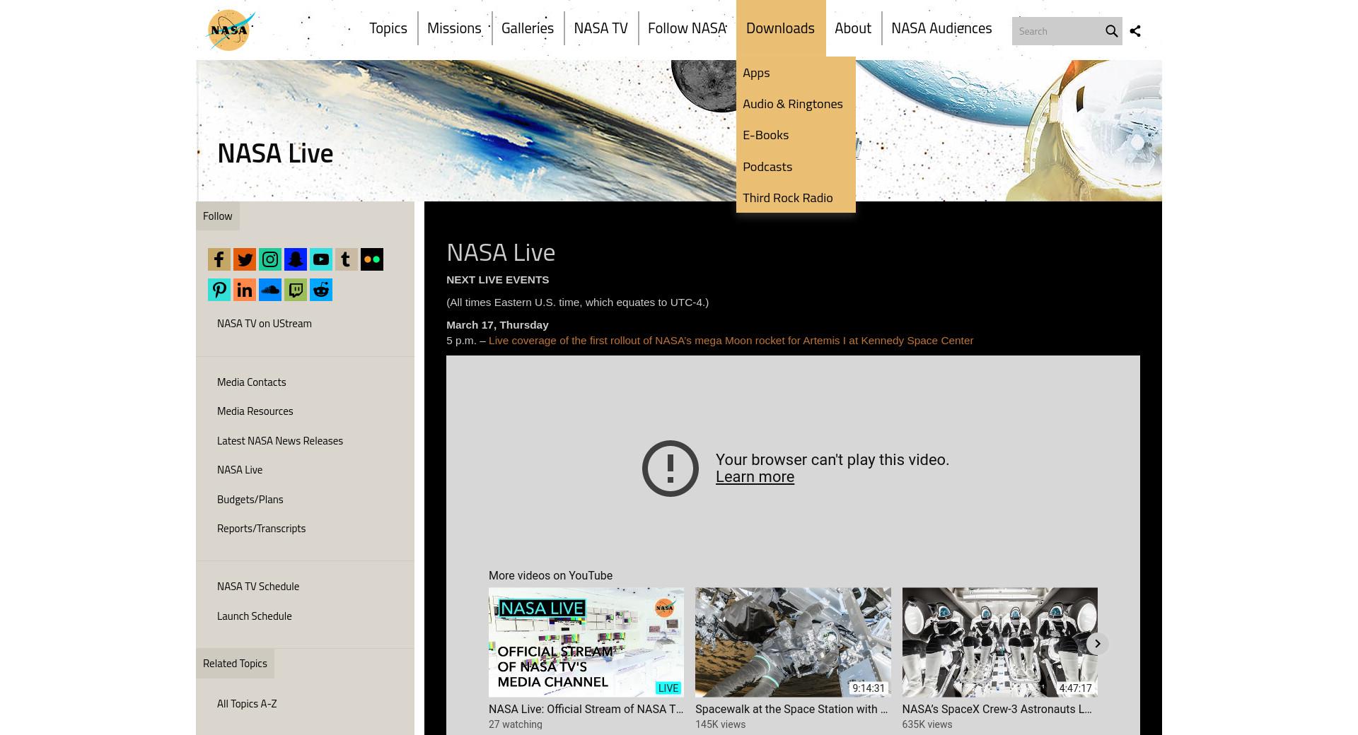1358x735 pixels.
Task: Open the About menu
Action: [x=853, y=28]
